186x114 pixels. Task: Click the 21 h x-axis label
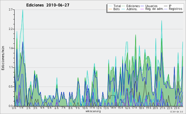click(x=162, y=108)
